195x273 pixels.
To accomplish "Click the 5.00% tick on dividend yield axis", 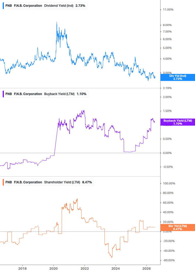I will 167,48.
